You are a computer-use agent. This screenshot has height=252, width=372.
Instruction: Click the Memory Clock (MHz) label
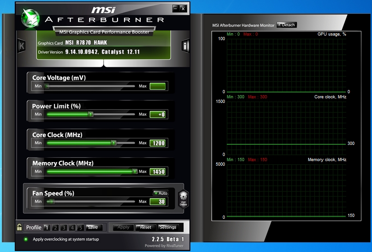pyautogui.click(x=63, y=163)
